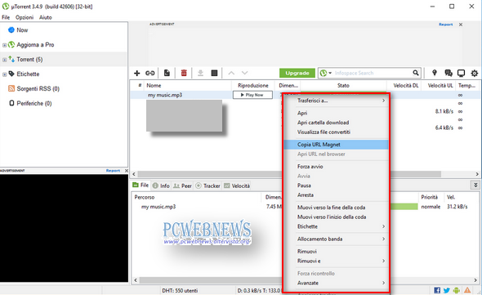Open the File menu
The image size is (482, 295).
tap(6, 17)
